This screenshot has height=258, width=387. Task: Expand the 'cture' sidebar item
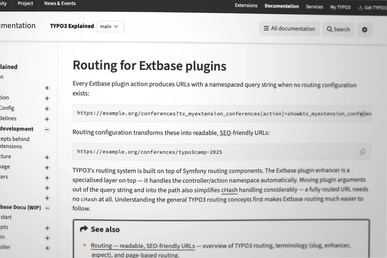click(x=47, y=157)
